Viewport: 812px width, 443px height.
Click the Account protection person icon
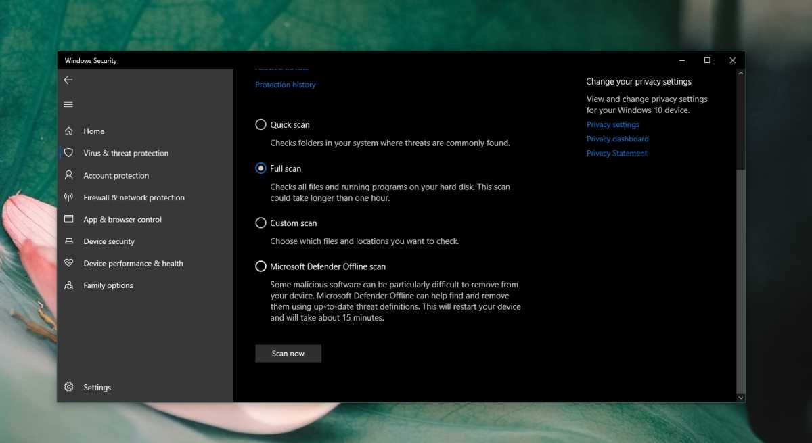click(x=68, y=175)
